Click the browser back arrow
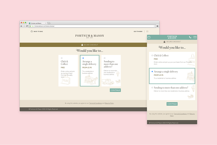This screenshot has width=217, height=145. pos(21,26)
